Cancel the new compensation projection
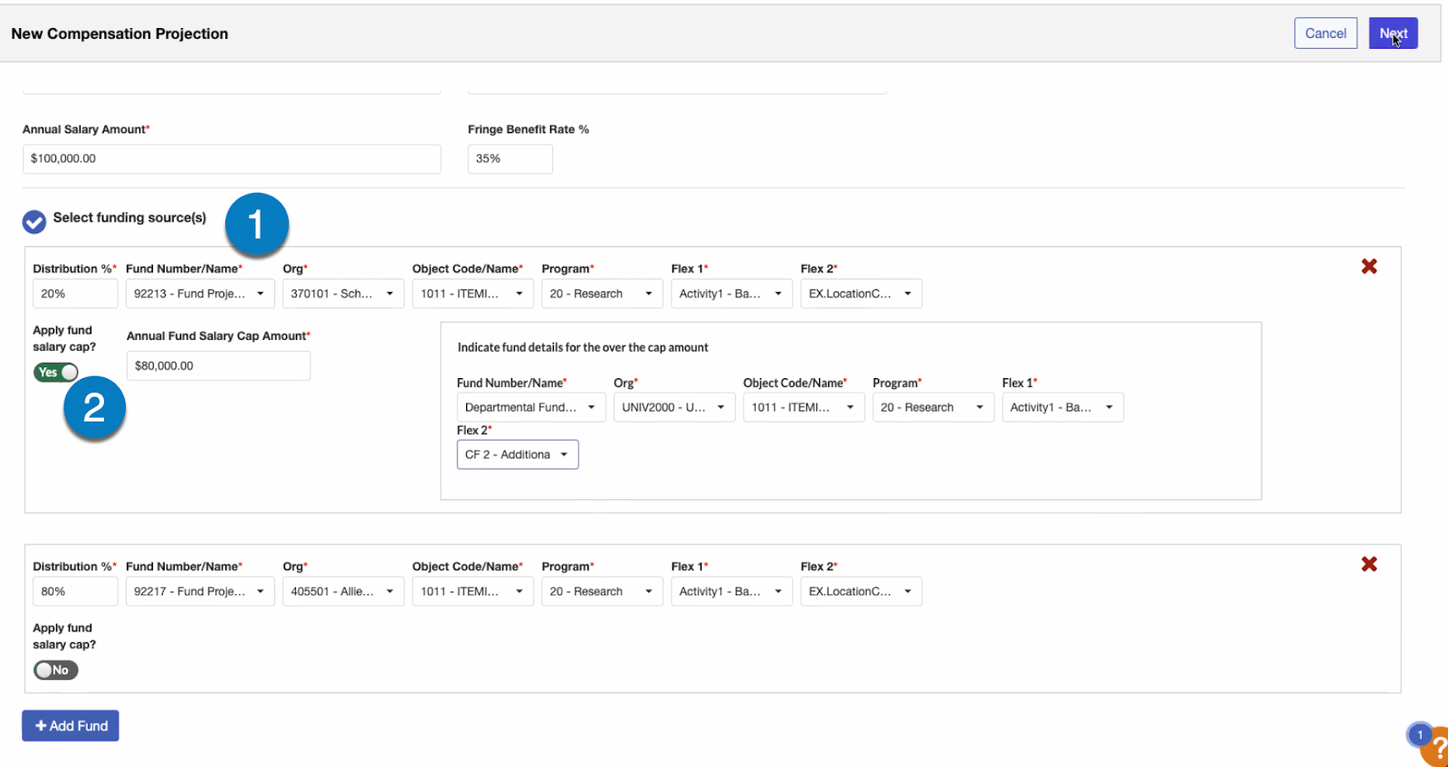The height and width of the screenshot is (767, 1448). click(1325, 33)
